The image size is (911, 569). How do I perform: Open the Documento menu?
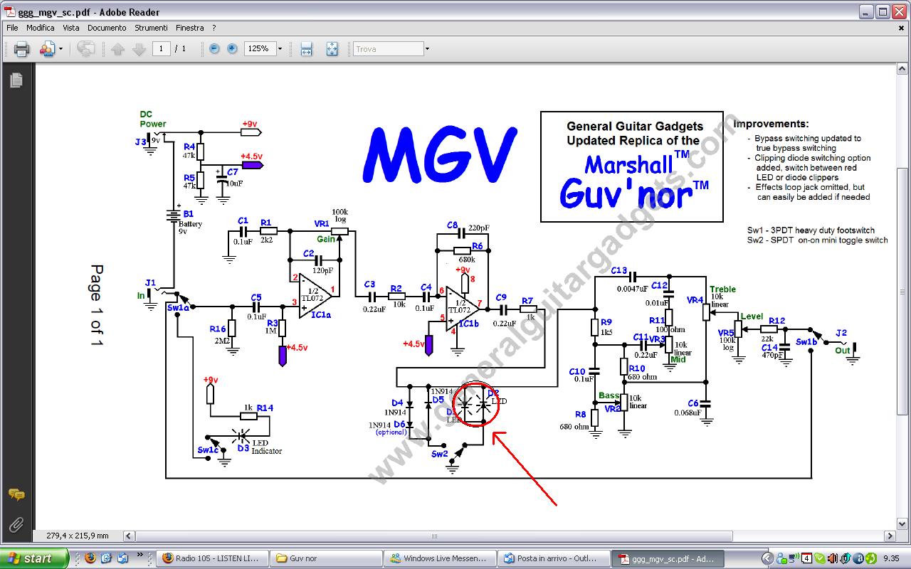107,28
